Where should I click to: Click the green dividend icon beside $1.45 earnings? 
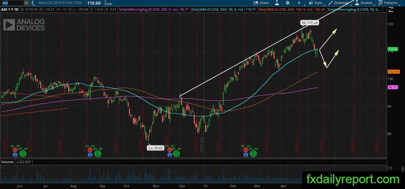click(x=22, y=154)
